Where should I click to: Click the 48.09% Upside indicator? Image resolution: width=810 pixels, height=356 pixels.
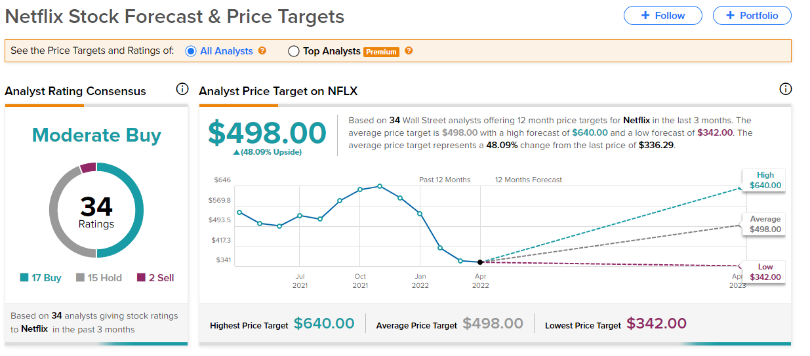pos(267,152)
